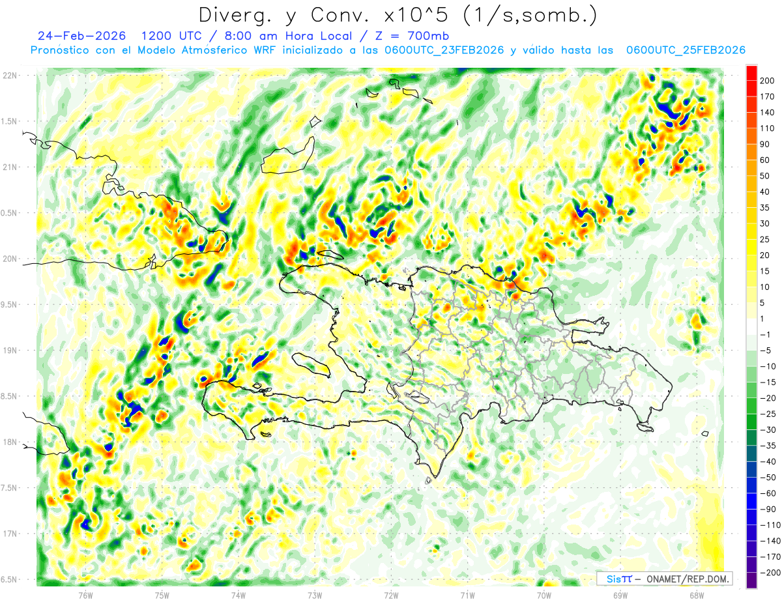Click longitude label '75W'
This screenshot has width=782, height=604.
click(162, 596)
